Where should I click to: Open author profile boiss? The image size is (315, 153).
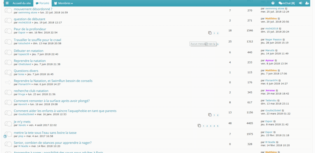coord(21,74)
